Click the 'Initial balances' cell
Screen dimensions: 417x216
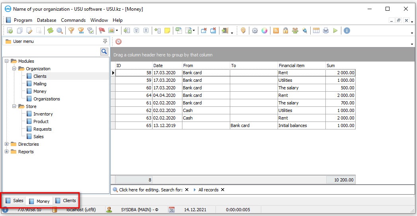click(301, 125)
